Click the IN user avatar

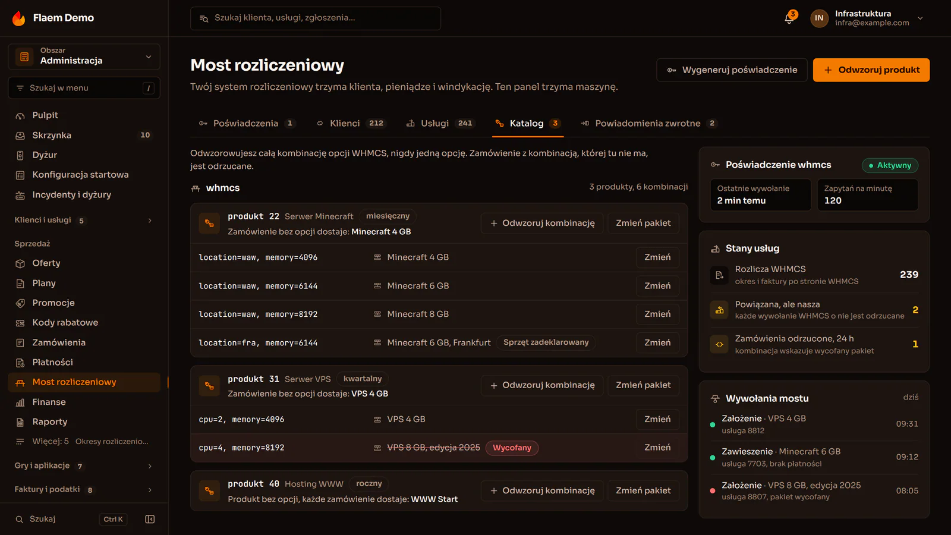pyautogui.click(x=819, y=18)
